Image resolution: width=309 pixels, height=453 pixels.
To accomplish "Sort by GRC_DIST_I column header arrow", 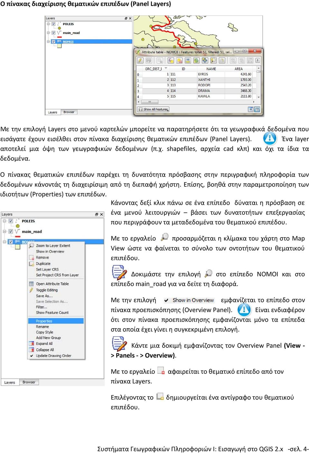I will [166, 68].
